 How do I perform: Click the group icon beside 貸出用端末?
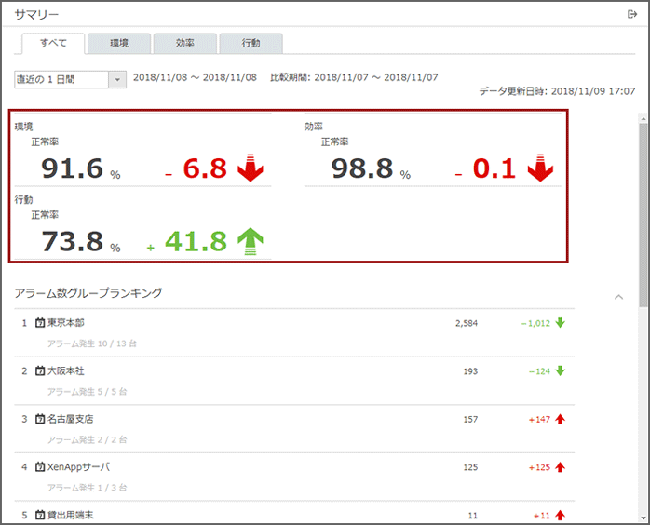tap(40, 515)
